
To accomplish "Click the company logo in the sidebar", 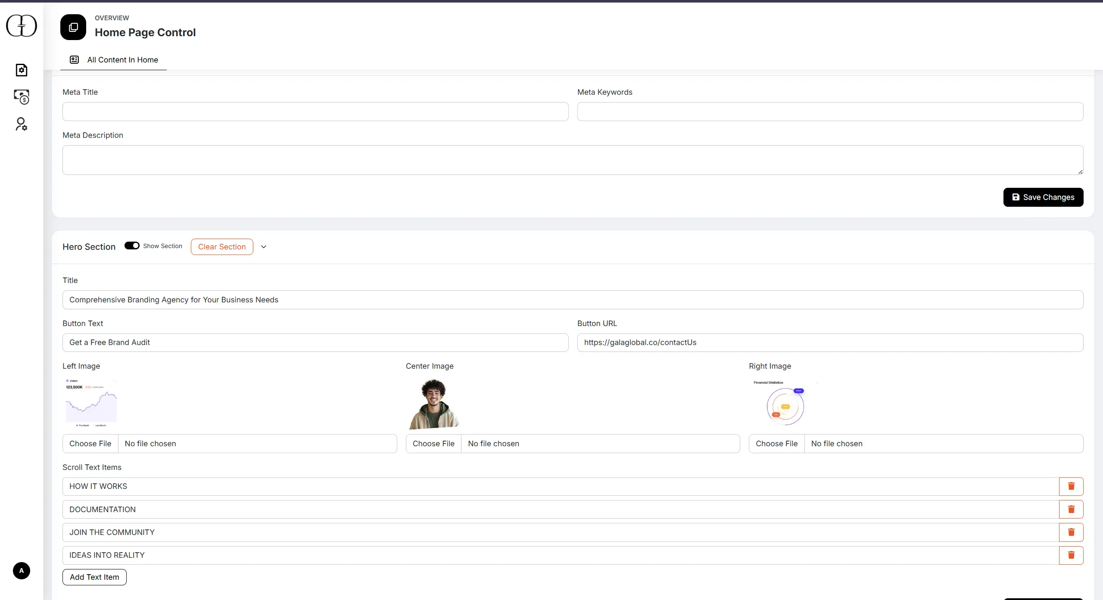I will [22, 25].
